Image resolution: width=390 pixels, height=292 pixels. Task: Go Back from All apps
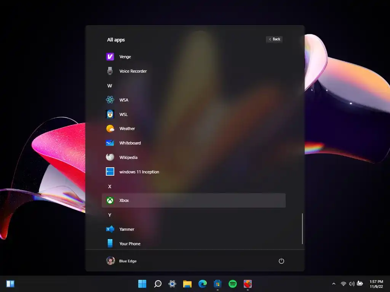tap(274, 39)
